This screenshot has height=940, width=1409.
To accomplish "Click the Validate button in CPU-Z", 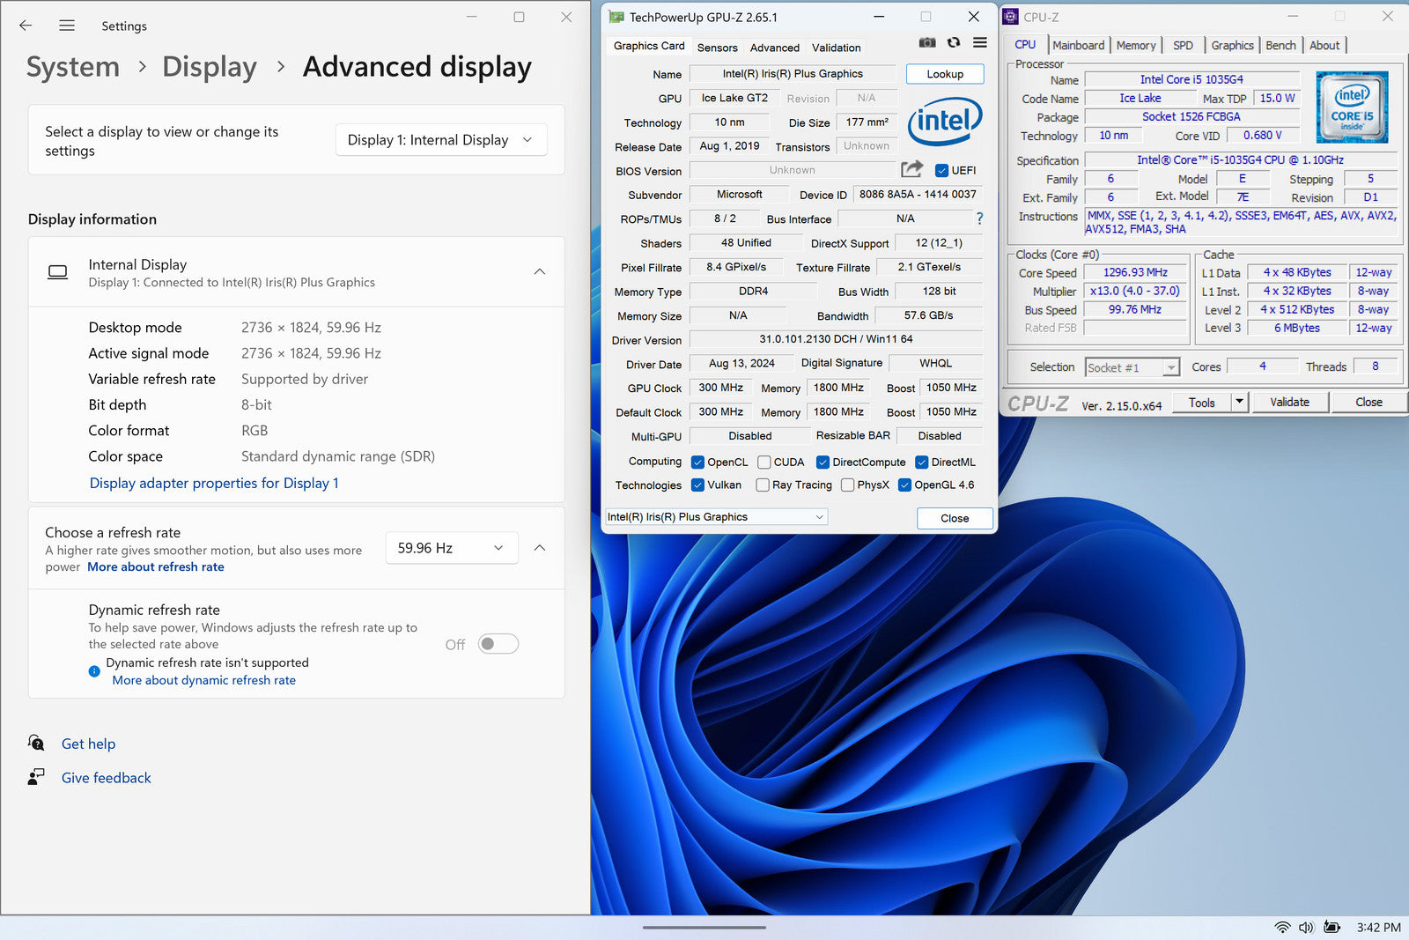I will tap(1289, 402).
